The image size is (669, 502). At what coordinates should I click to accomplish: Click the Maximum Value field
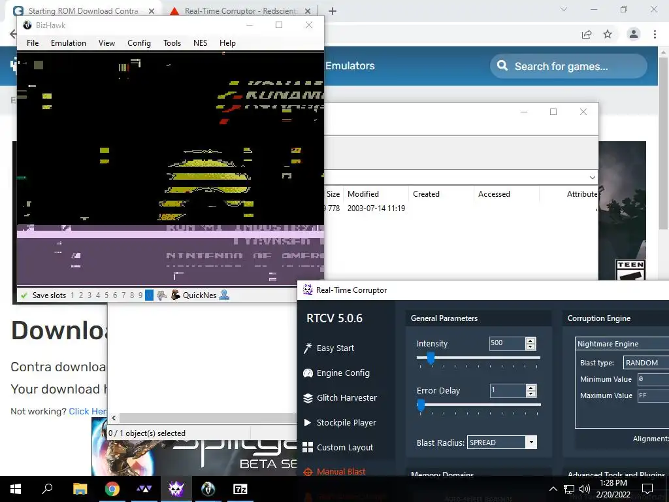point(653,395)
